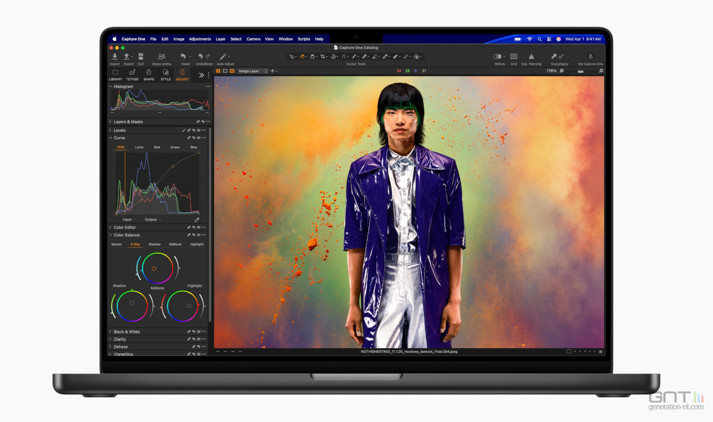Toggle the Before view comparison
This screenshot has height=422, width=713.
(498, 56)
